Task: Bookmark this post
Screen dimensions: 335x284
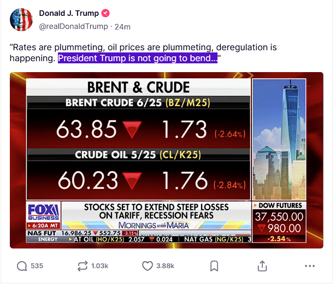Action: coord(214,266)
